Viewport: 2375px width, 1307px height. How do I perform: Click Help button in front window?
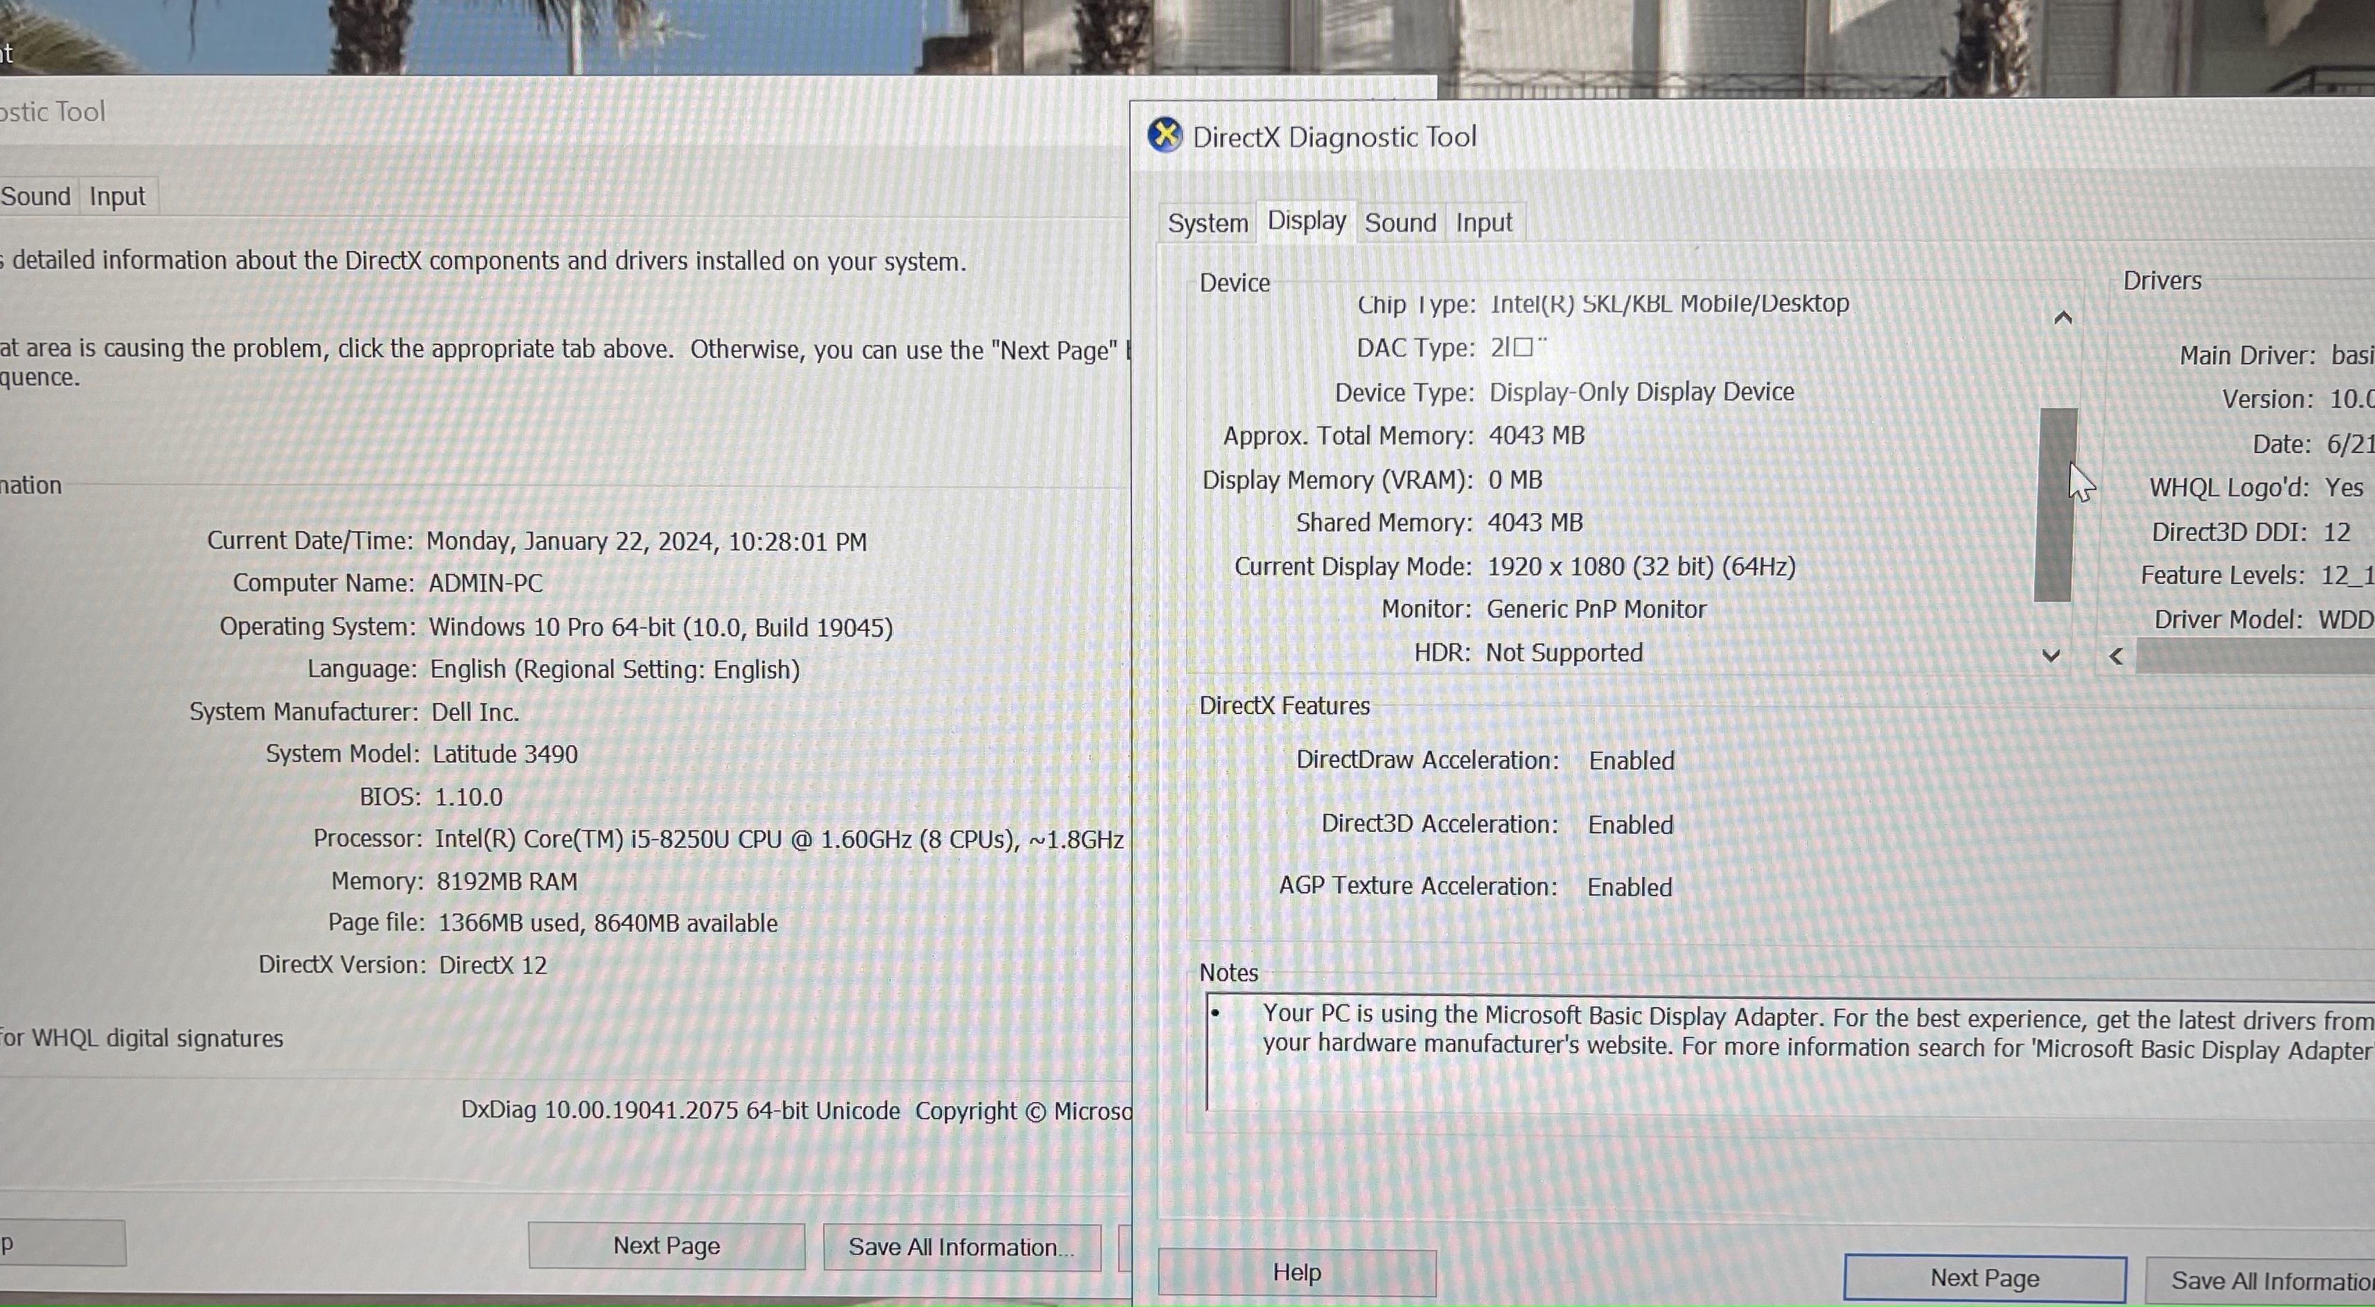(x=1296, y=1272)
